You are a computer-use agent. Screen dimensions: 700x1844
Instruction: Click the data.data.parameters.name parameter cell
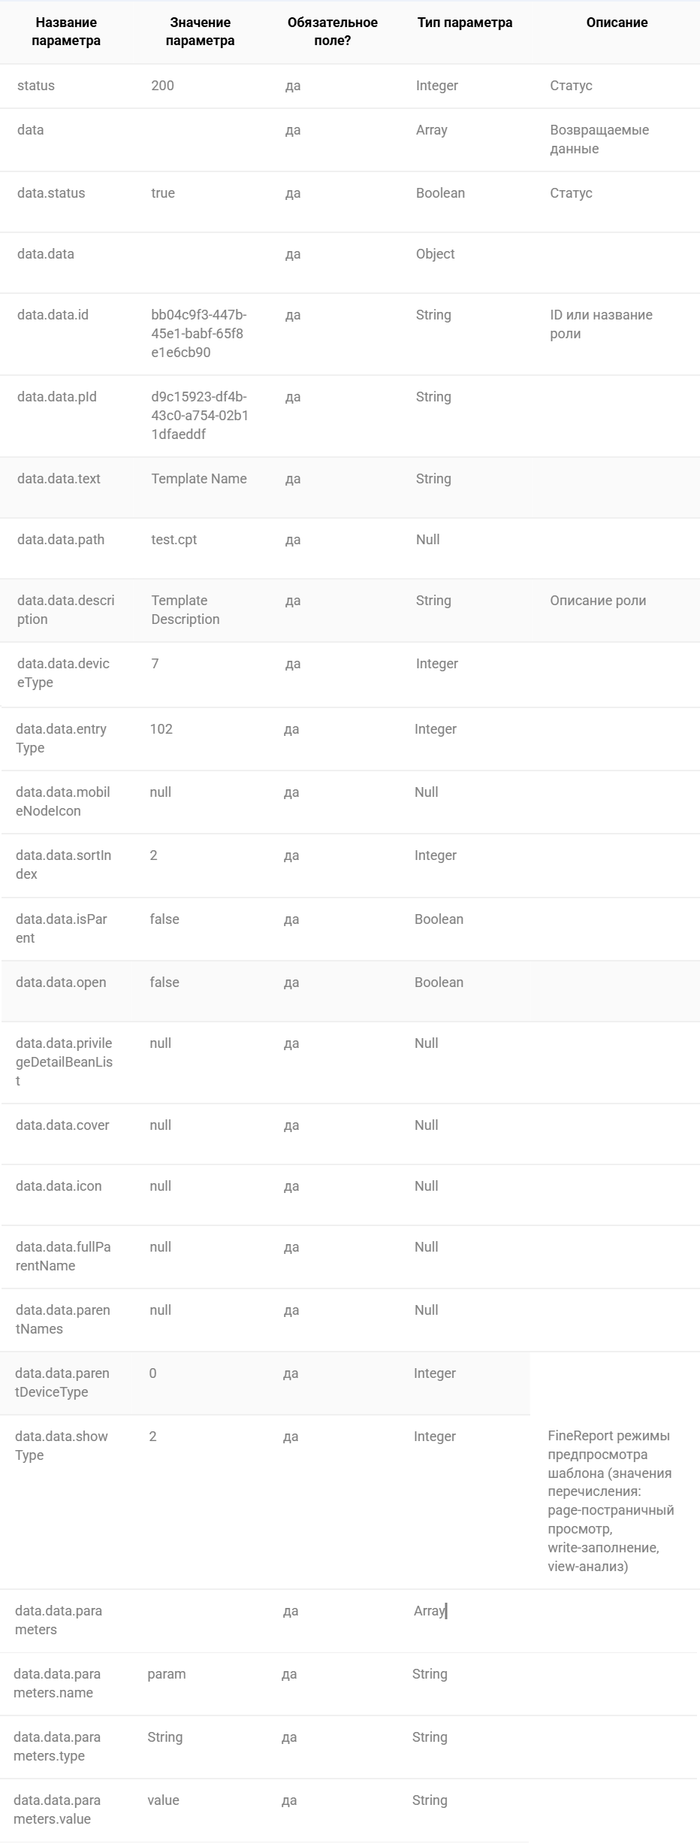[57, 1683]
